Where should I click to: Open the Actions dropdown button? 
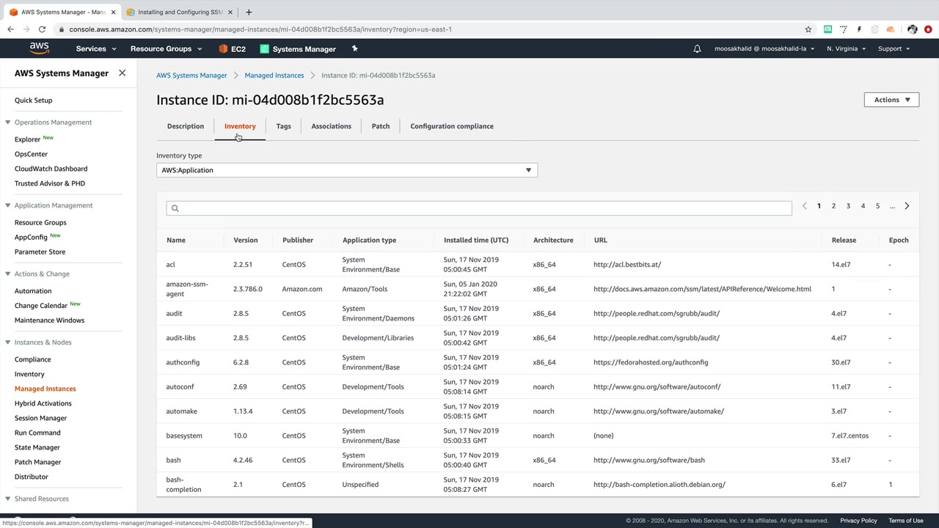[x=891, y=100]
